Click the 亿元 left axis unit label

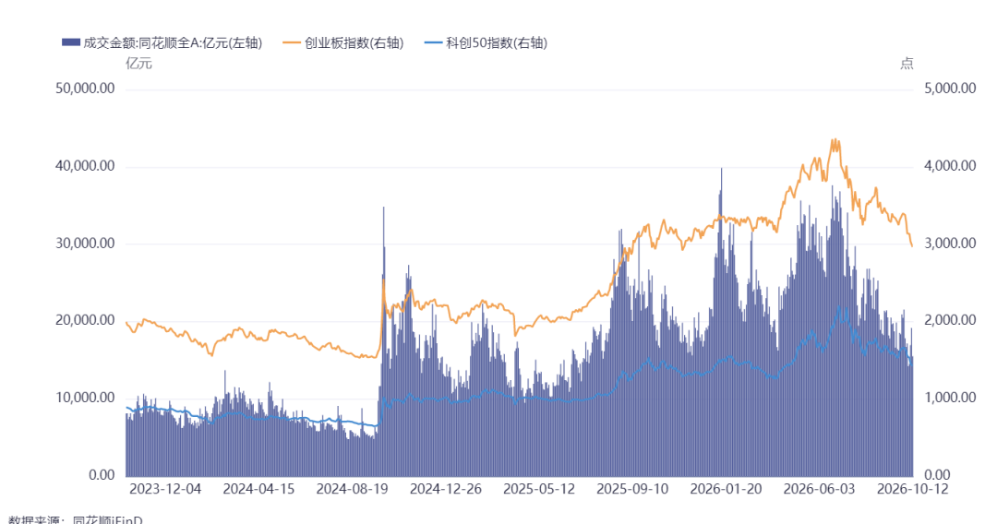pyautogui.click(x=138, y=64)
